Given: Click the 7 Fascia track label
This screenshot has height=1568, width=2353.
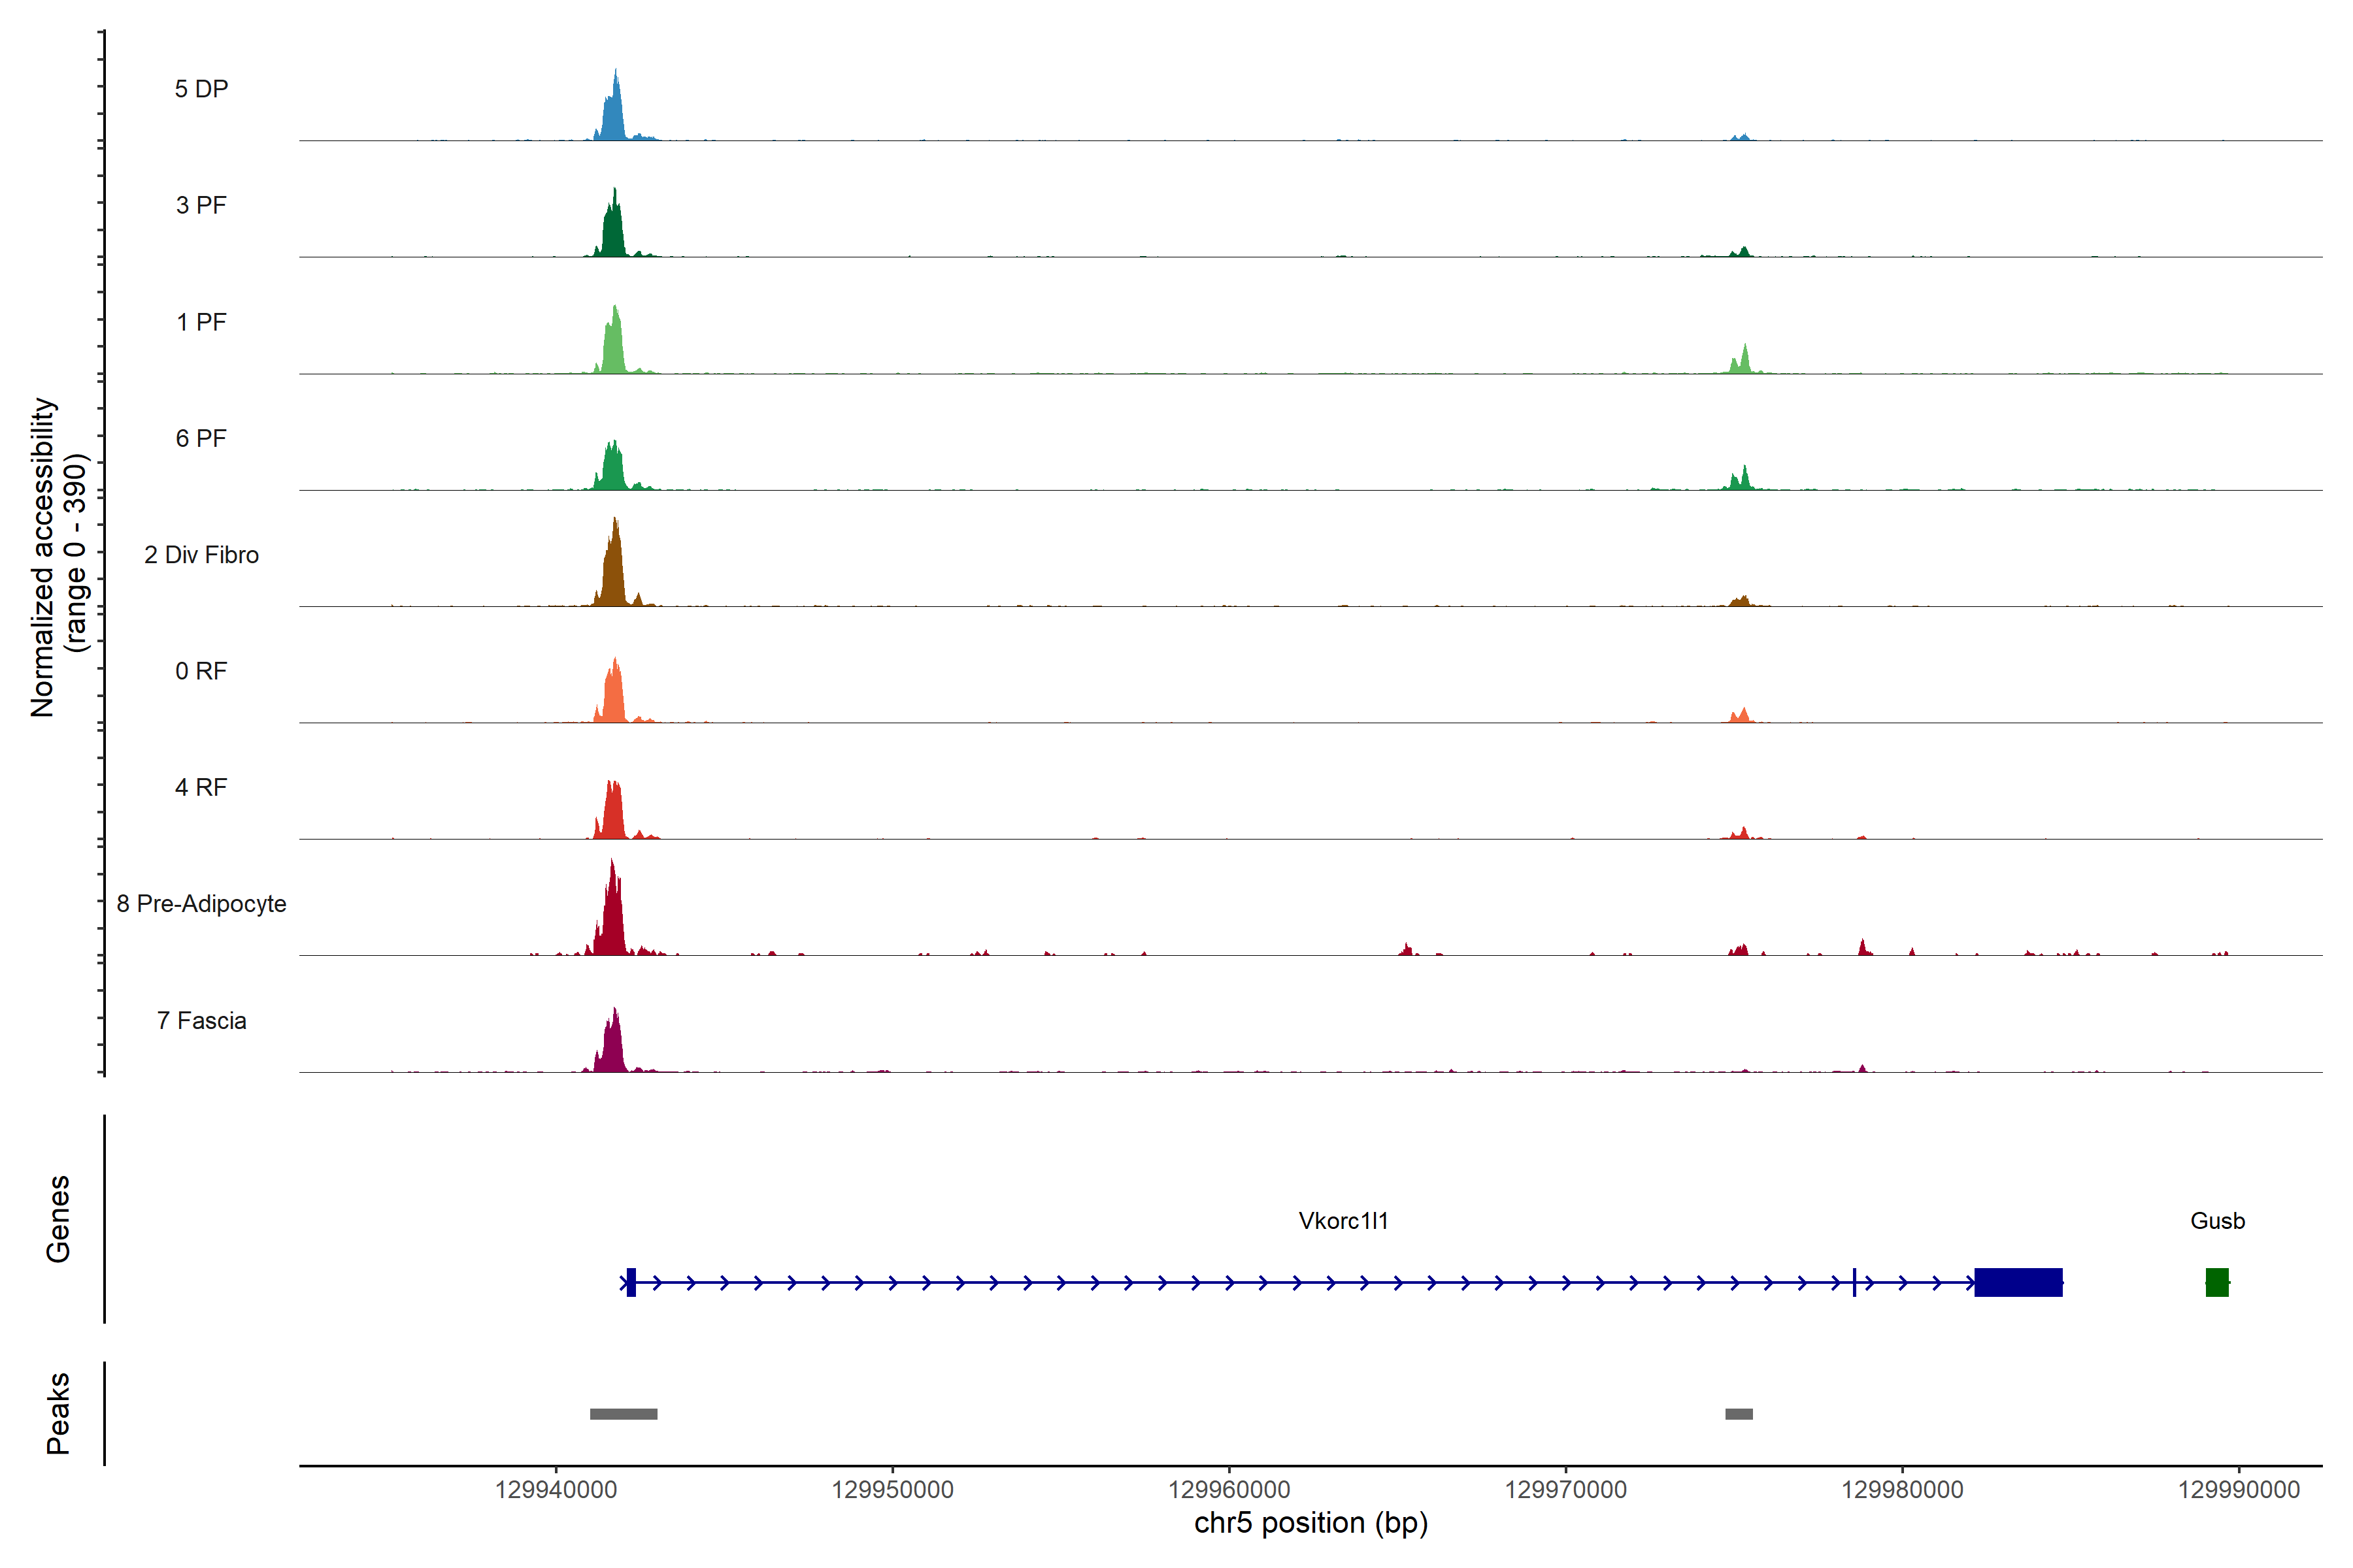Looking at the screenshot, I should coord(201,1021).
